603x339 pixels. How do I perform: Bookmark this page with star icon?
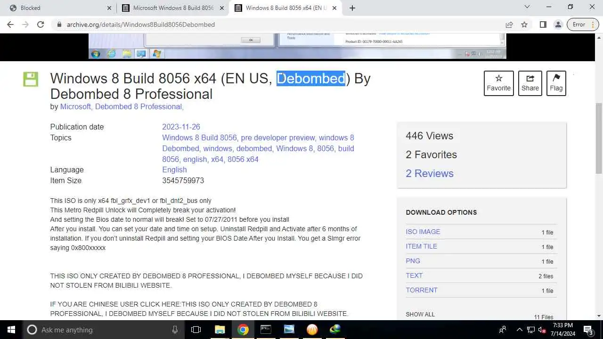coord(524,24)
